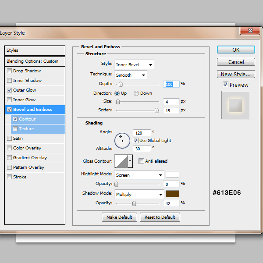The width and height of the screenshot is (263, 263).
Task: Click the highlight Opacity field showing 0
Action: click(171, 184)
